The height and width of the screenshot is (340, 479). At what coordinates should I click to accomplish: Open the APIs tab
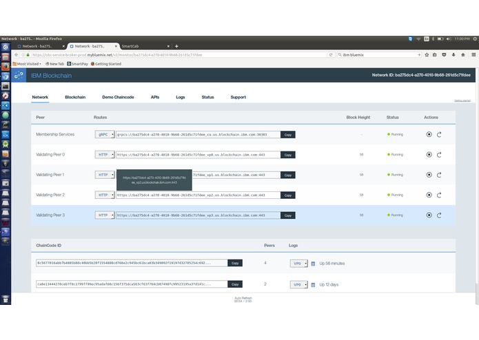tap(155, 97)
